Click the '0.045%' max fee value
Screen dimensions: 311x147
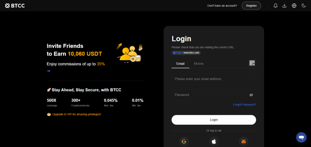111,101
